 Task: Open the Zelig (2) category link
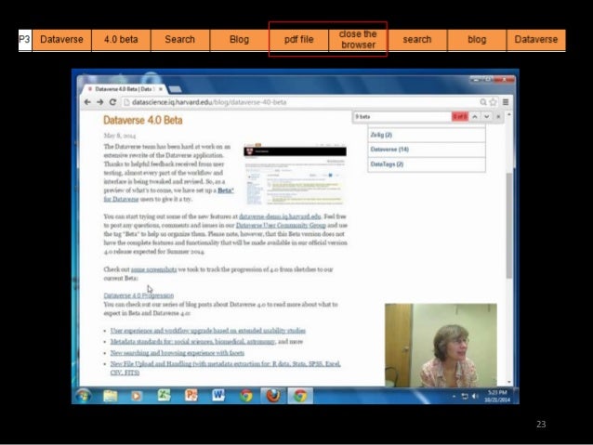pos(381,135)
